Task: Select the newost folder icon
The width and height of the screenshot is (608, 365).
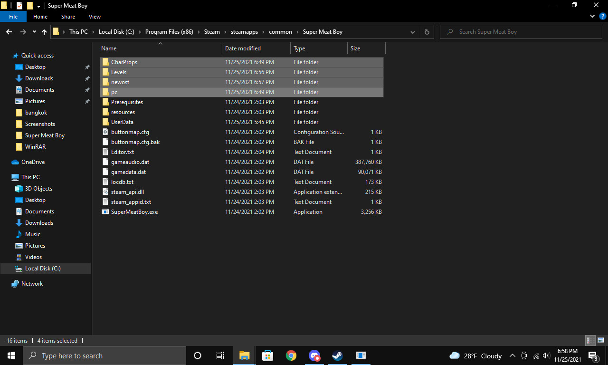Action: 105,82
